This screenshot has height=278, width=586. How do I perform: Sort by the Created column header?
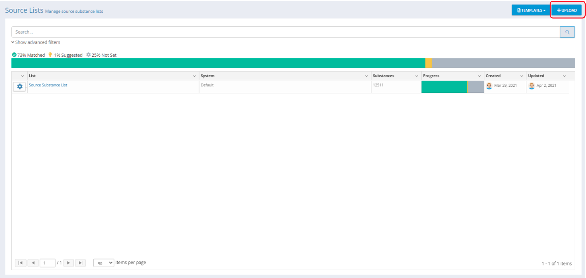[x=493, y=76]
